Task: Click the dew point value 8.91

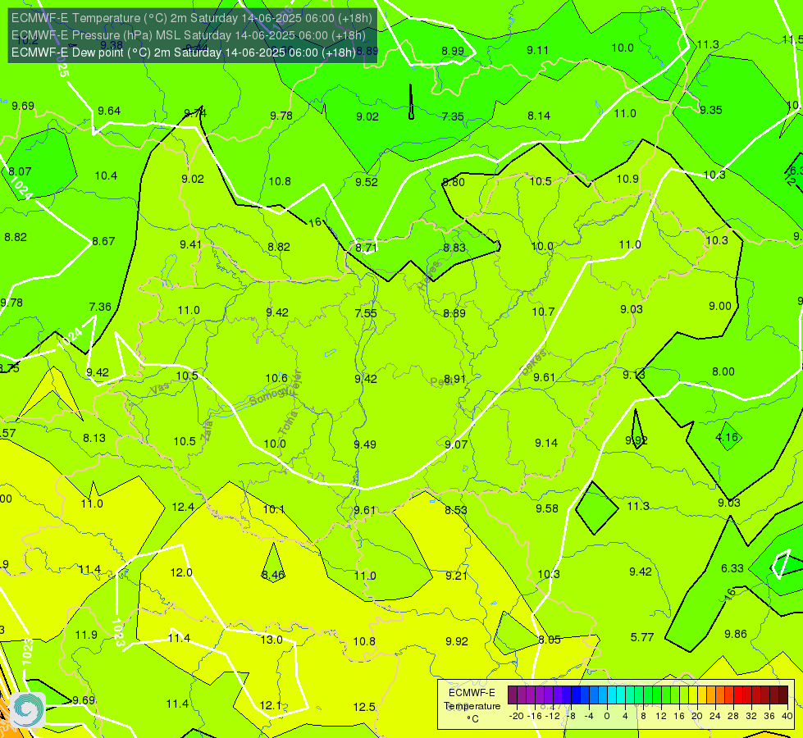Action: 454,379
